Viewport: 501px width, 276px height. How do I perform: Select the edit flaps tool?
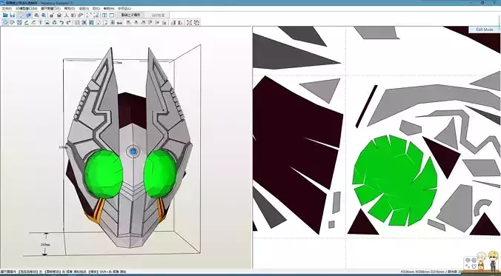[27, 22]
